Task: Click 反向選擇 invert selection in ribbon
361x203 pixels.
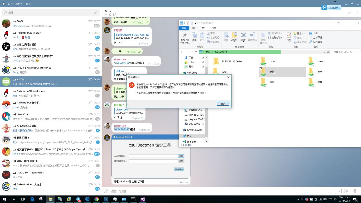Action: (315, 42)
